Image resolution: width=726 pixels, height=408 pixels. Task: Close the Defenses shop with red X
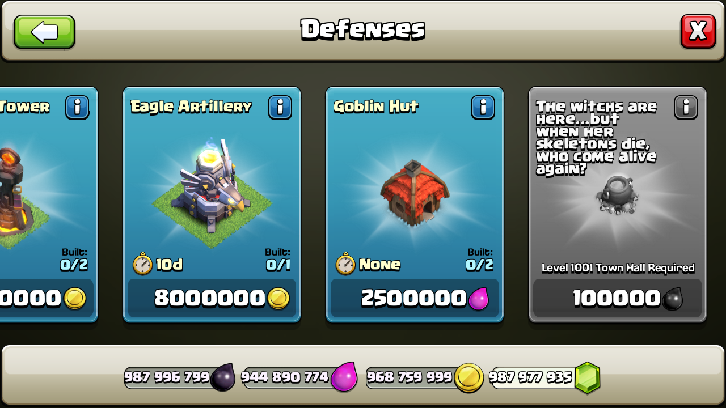(698, 31)
